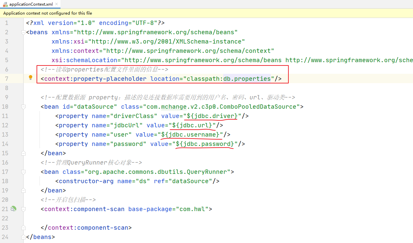This screenshot has width=413, height=243.
Task: Click the xmlns:xsi attribute value on line 3
Action: (166, 42)
